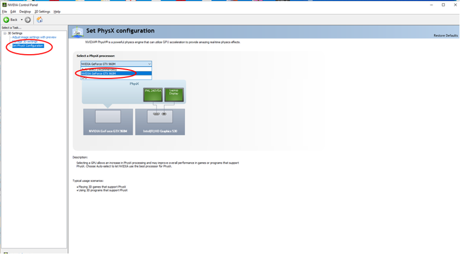Click the PhysX configuration header icon
This screenshot has height=254, width=460.
click(x=78, y=31)
